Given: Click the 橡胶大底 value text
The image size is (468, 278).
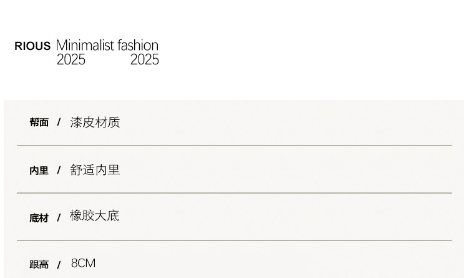Looking at the screenshot, I should [95, 216].
